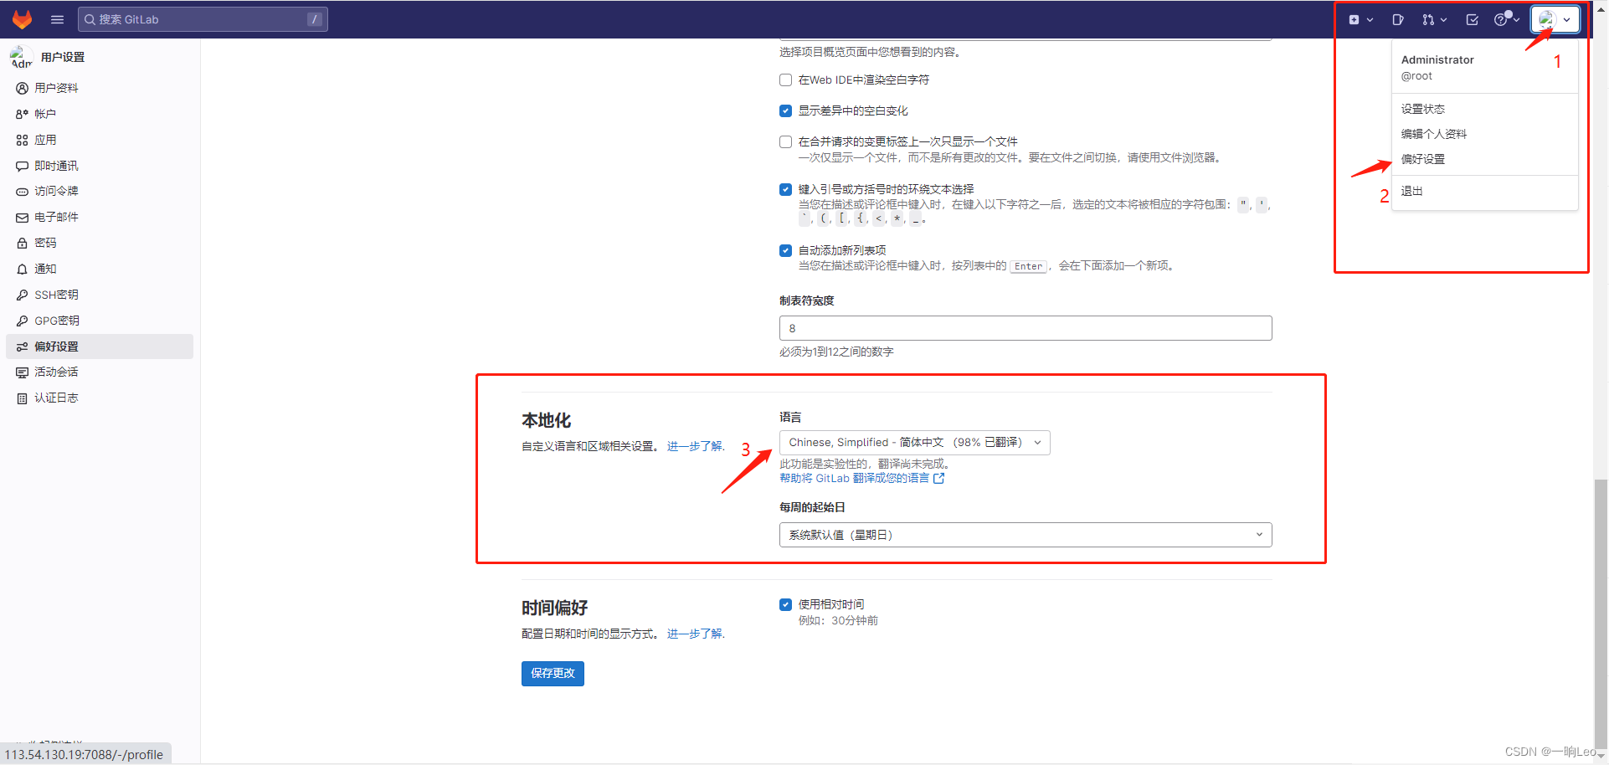Open the to-do list icon

click(x=1472, y=19)
